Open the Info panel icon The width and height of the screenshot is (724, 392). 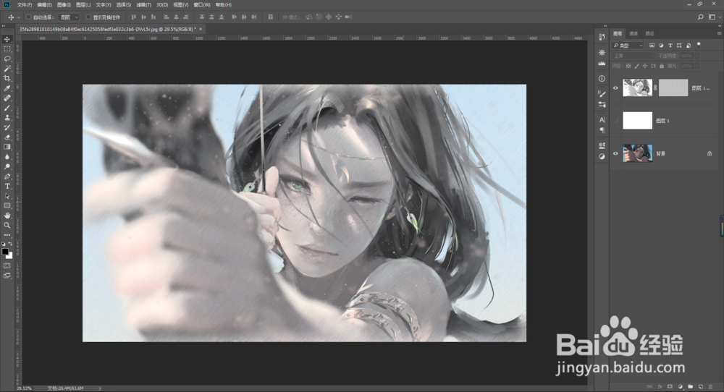(602, 78)
